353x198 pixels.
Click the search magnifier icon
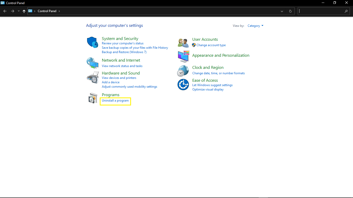coord(346,11)
